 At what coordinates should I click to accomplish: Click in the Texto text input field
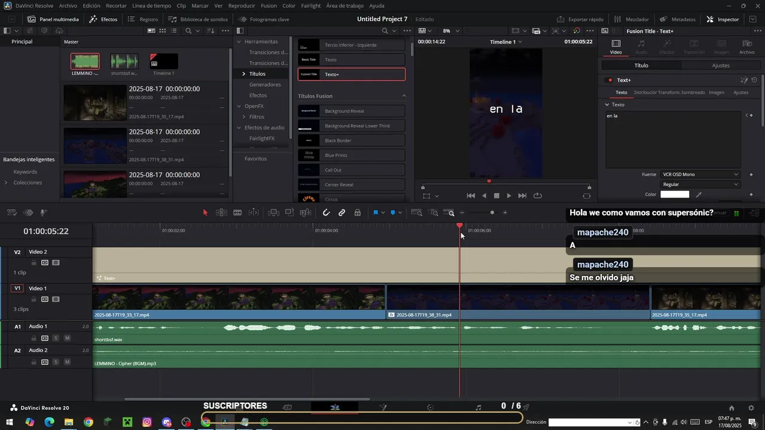coord(673,140)
